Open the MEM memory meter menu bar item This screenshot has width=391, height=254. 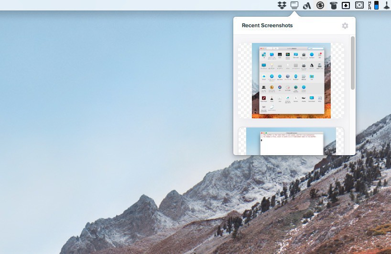click(x=373, y=5)
